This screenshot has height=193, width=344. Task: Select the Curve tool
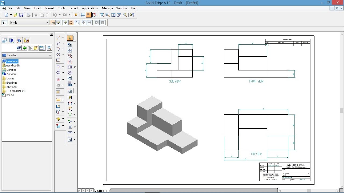click(x=58, y=43)
